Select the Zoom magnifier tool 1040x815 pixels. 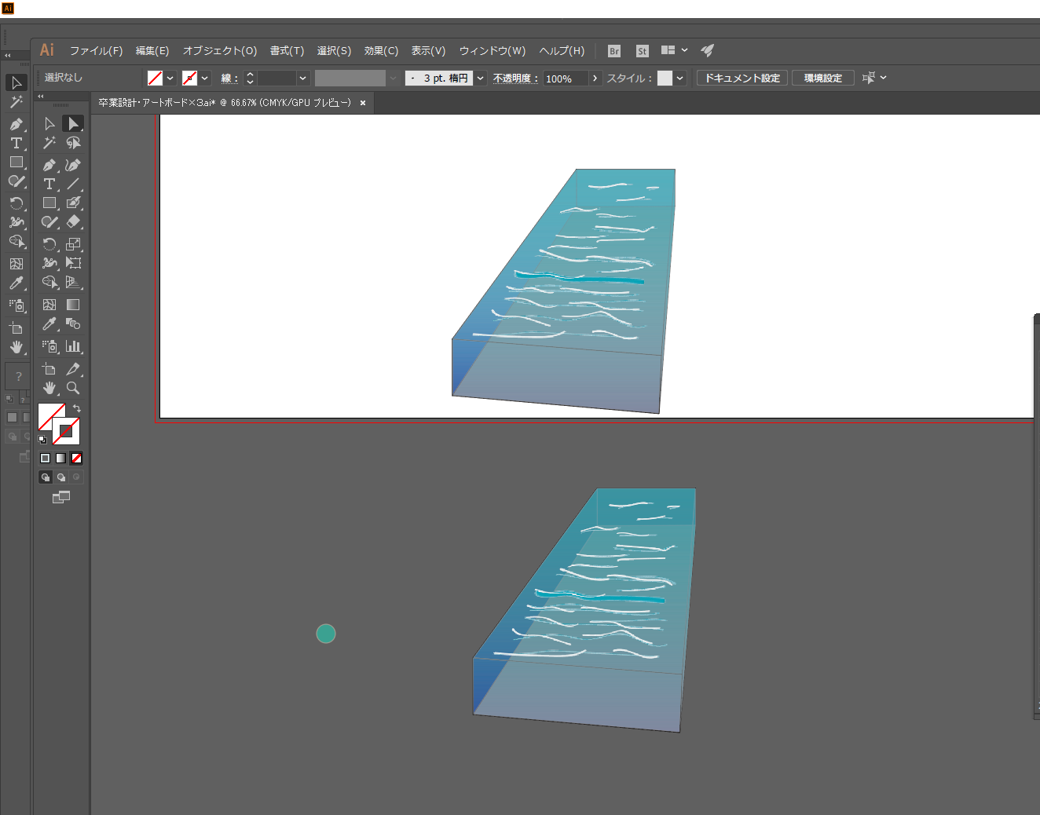point(73,388)
